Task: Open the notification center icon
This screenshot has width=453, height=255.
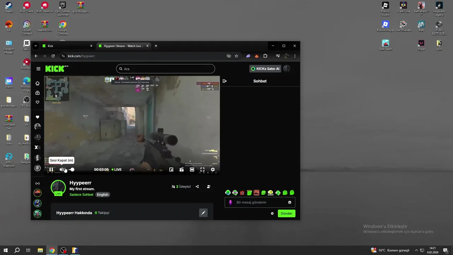Action: (x=446, y=250)
